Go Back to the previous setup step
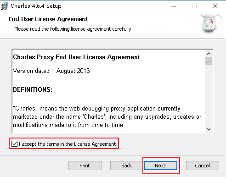226x177 pixels. (x=126, y=166)
